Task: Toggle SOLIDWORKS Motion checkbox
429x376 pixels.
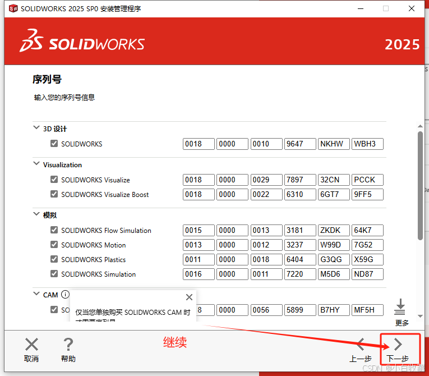Action: coord(54,244)
